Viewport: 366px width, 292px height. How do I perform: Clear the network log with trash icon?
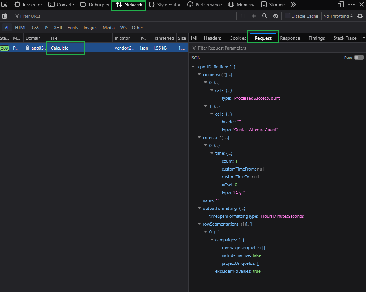pos(5,16)
